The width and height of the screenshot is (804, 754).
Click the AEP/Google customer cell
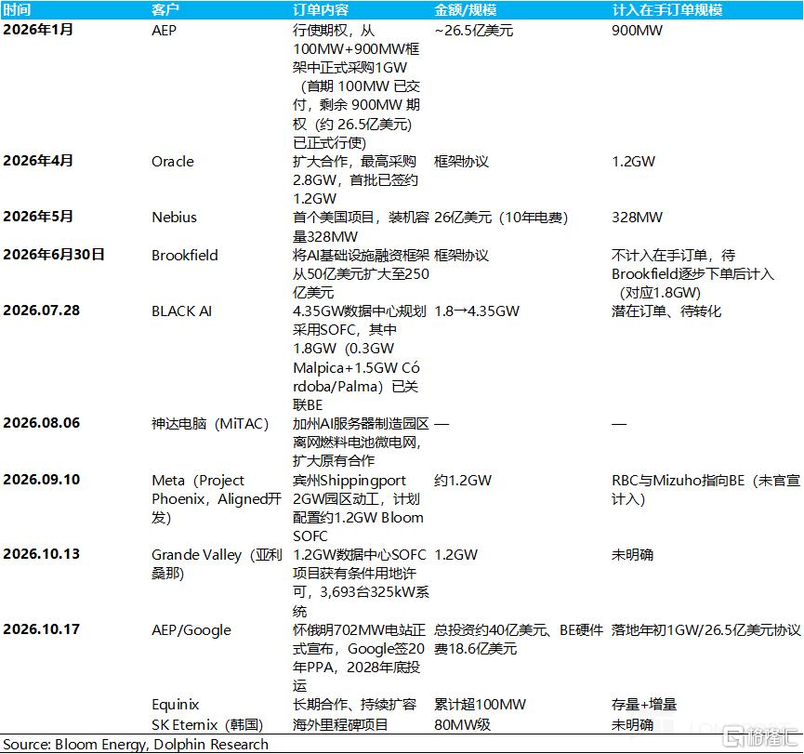pyautogui.click(x=191, y=629)
